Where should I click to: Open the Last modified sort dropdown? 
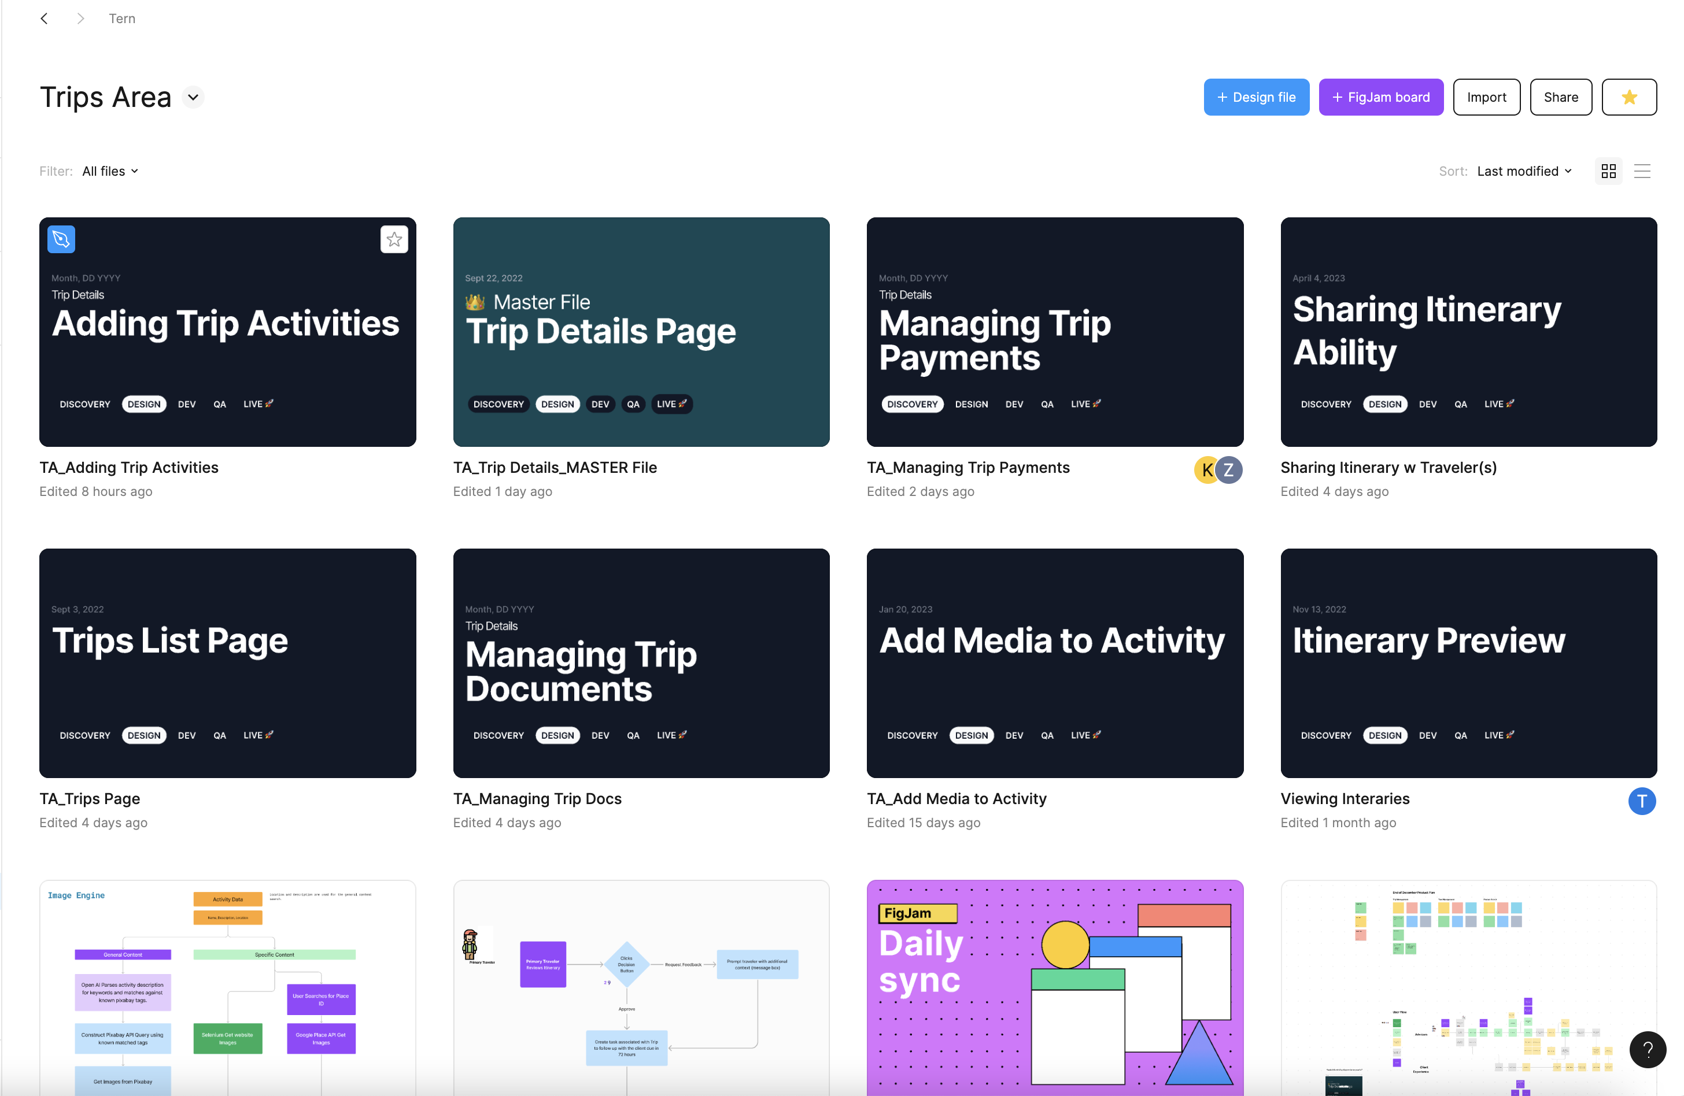pyautogui.click(x=1524, y=171)
